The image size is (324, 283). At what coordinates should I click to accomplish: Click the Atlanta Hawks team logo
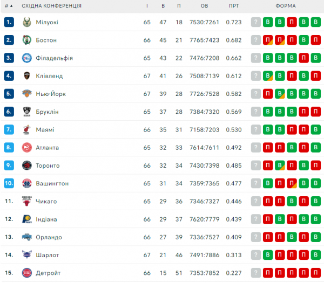point(27,148)
